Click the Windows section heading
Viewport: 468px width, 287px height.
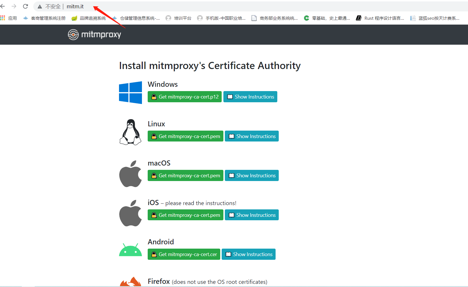[x=163, y=84]
